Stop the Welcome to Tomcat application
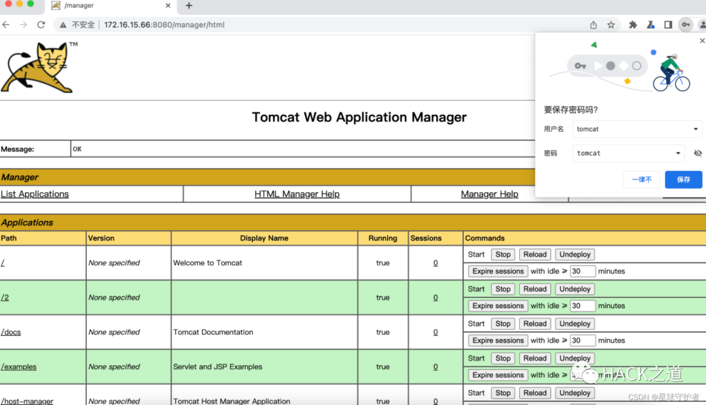Screen dimensions: 706x405 click(x=503, y=254)
